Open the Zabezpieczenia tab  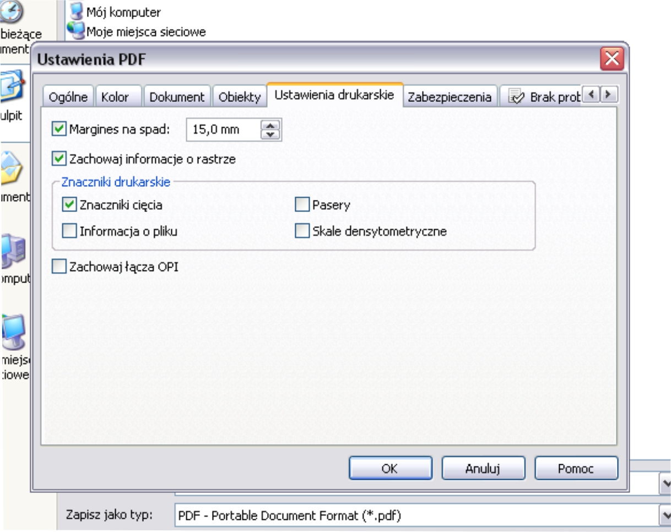tap(449, 97)
